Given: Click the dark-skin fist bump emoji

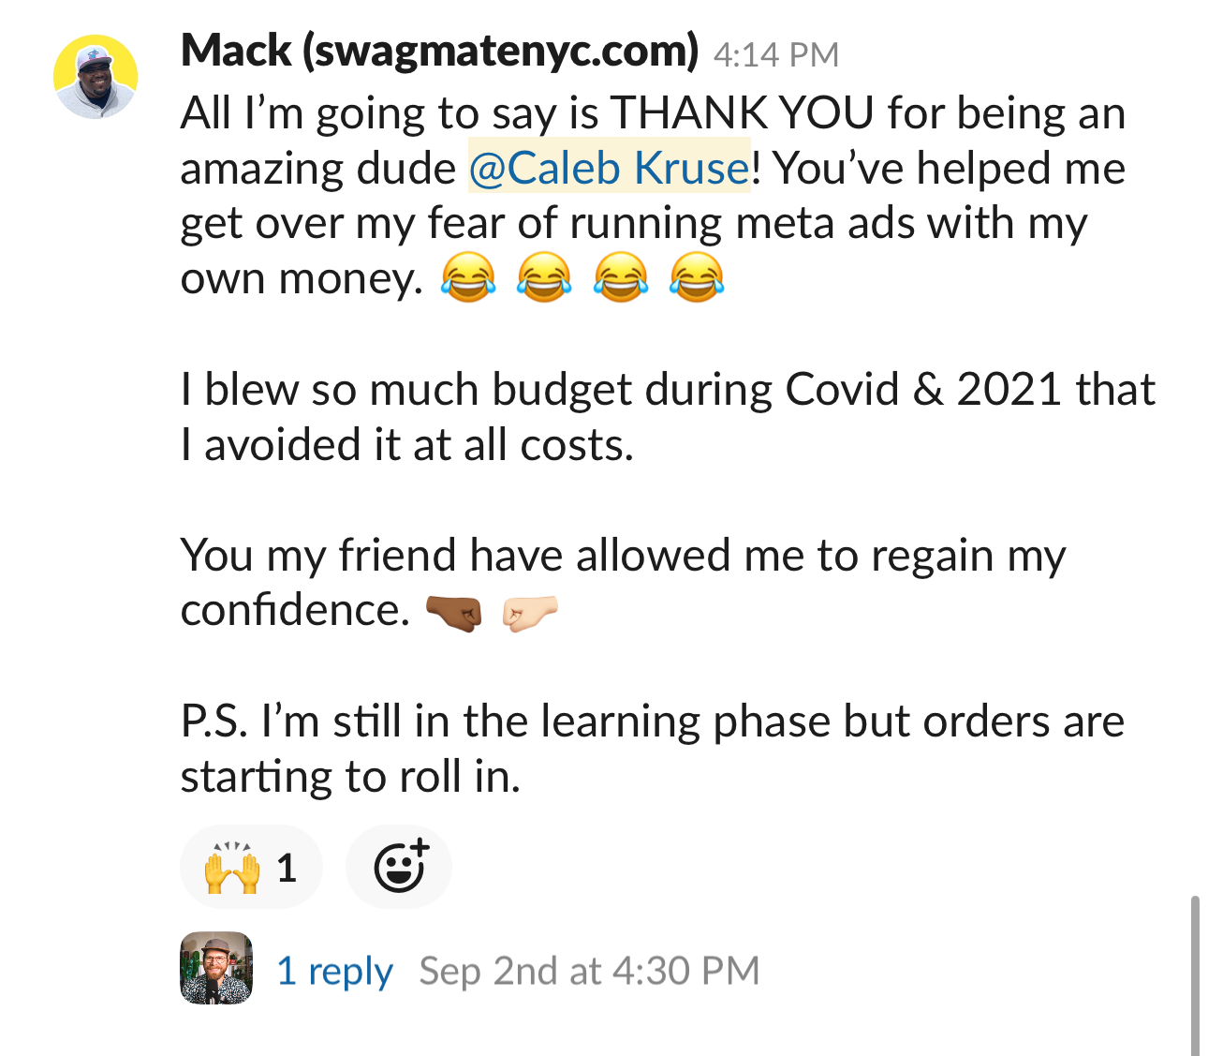Looking at the screenshot, I should tap(454, 612).
